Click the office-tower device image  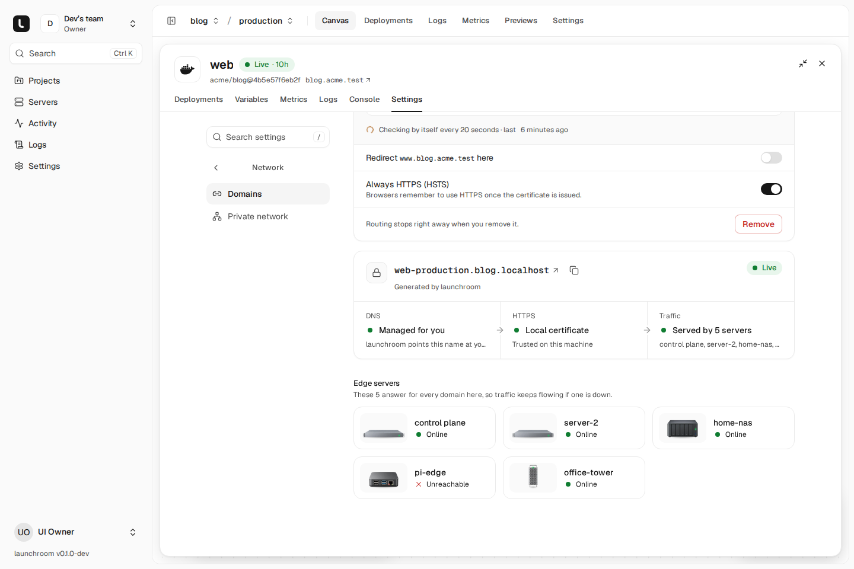tap(533, 478)
